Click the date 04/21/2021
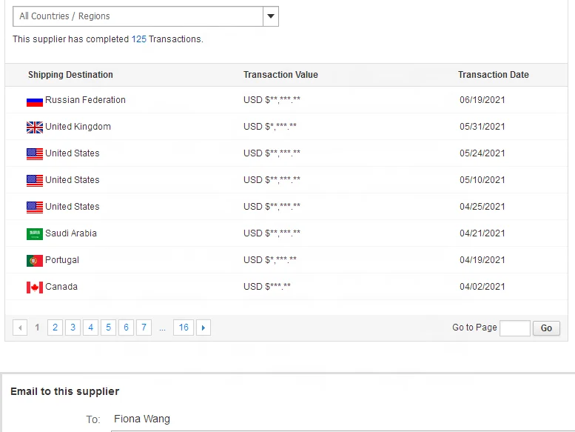 pyautogui.click(x=482, y=233)
